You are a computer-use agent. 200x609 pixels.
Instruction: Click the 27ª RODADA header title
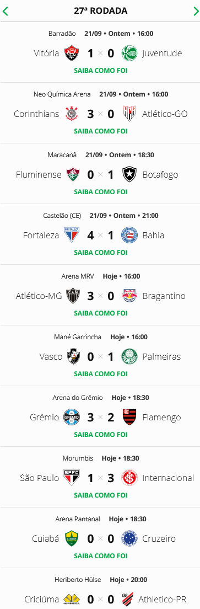[101, 11]
